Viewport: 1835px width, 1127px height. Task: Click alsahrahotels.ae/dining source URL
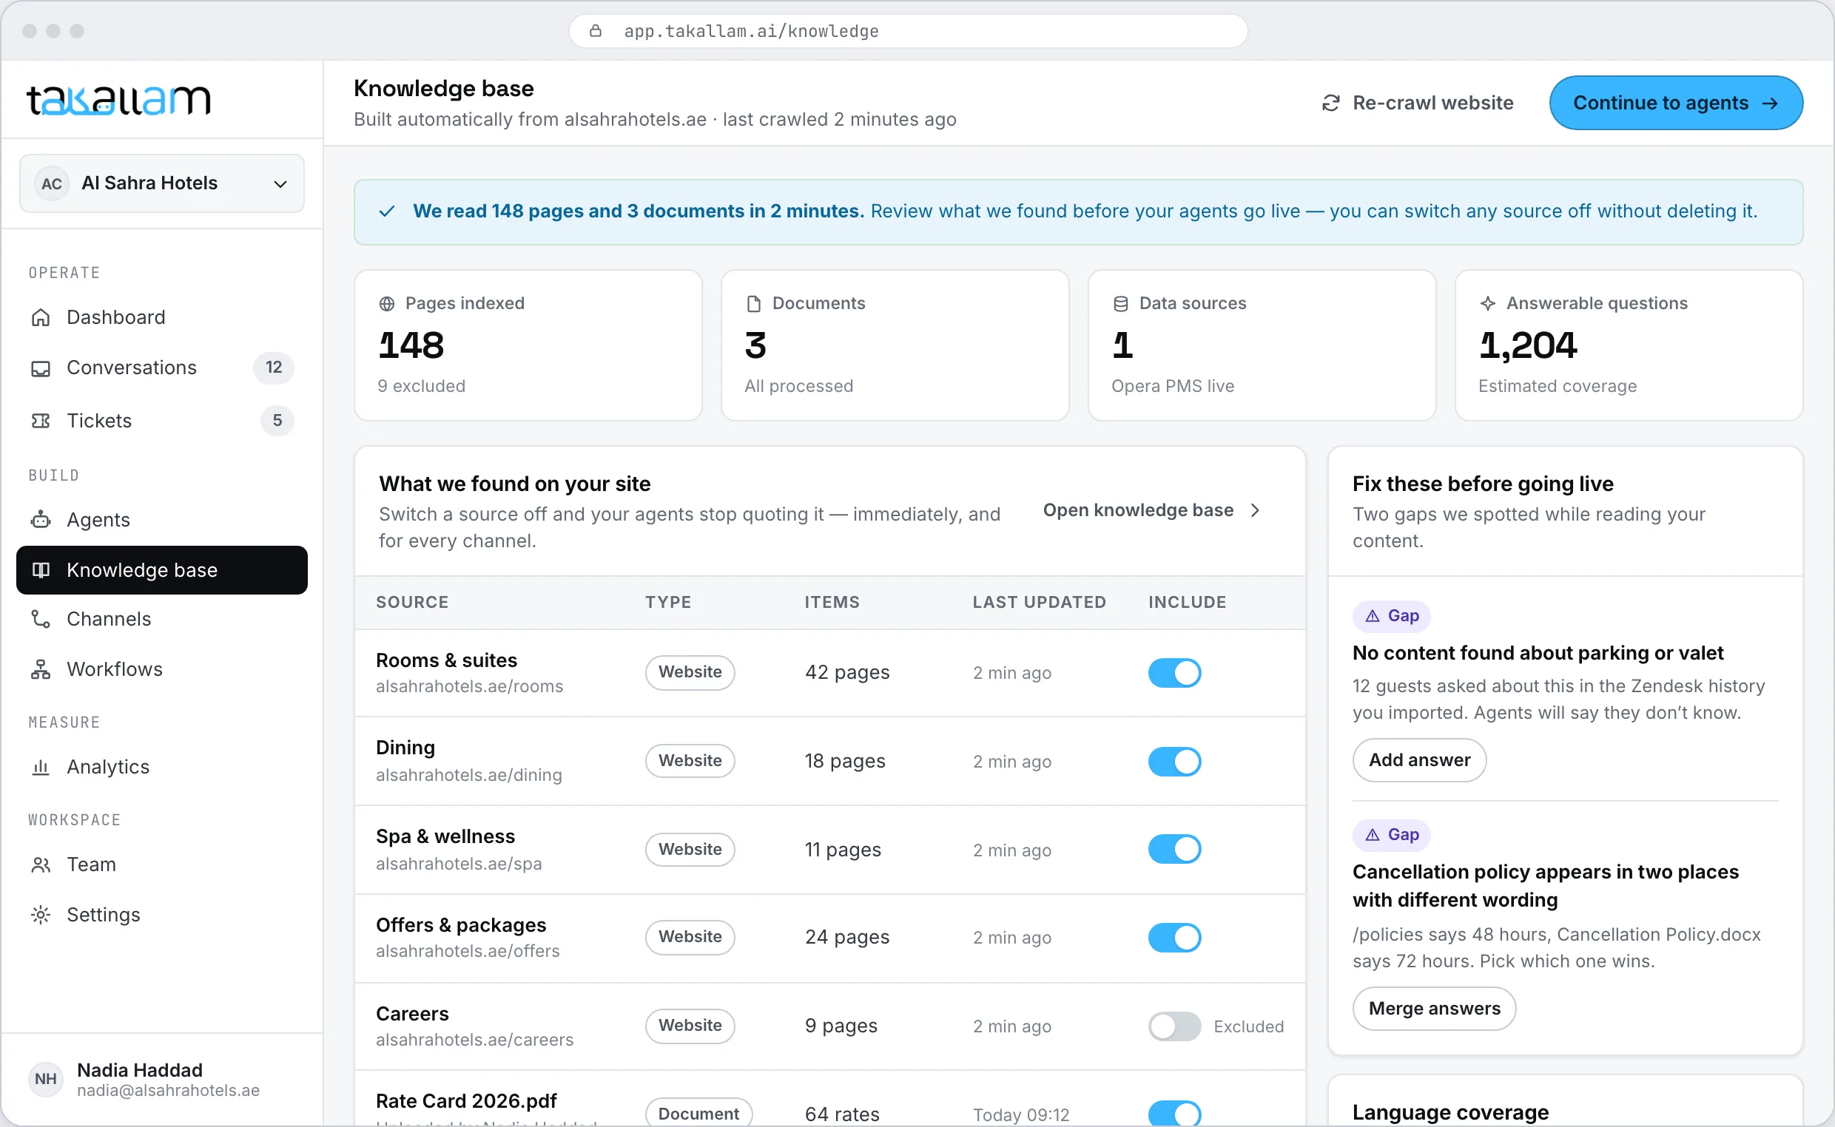(x=469, y=775)
